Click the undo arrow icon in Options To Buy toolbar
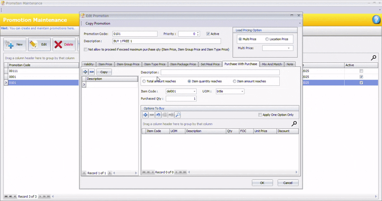 pos(158,115)
